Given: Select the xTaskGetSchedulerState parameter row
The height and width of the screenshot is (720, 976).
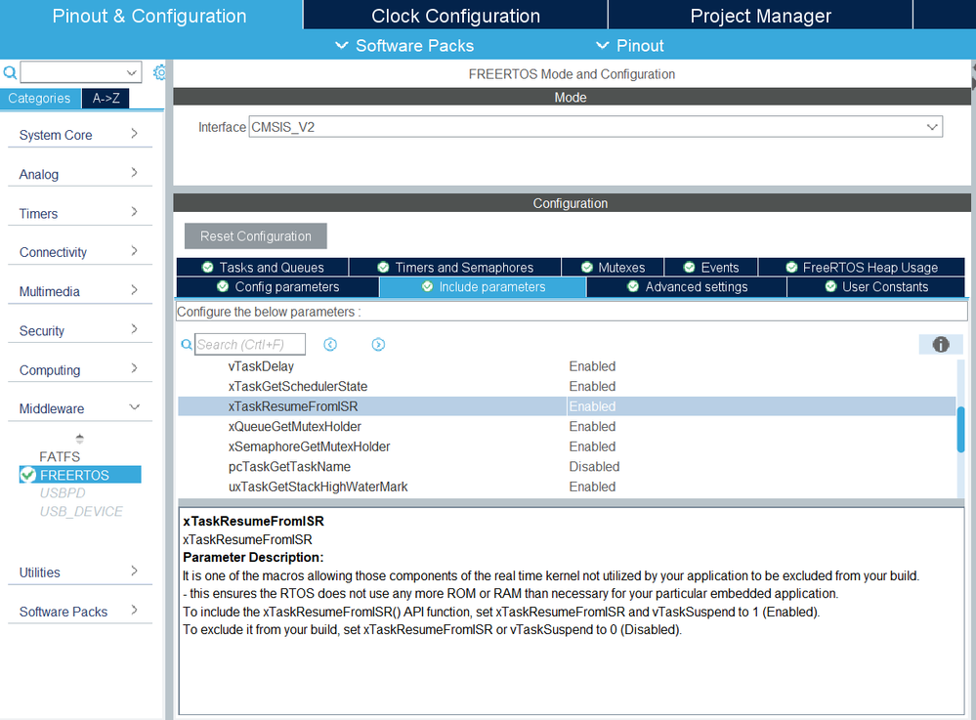Looking at the screenshot, I should 567,386.
